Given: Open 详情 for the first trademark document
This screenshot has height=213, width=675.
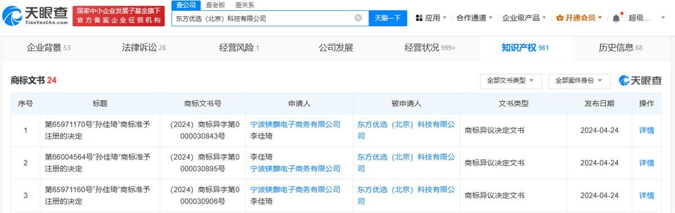Looking at the screenshot, I should coord(646,130).
